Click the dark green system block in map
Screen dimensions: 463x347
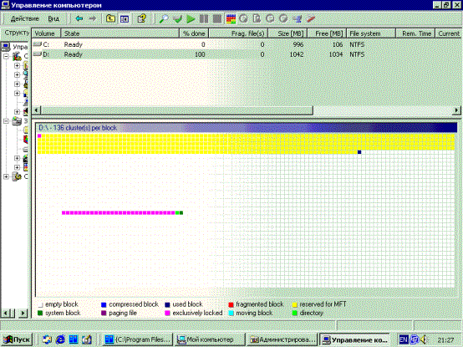pyautogui.click(x=181, y=212)
